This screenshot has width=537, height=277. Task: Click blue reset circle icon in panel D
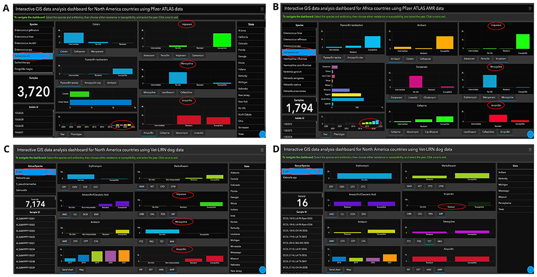click(531, 269)
